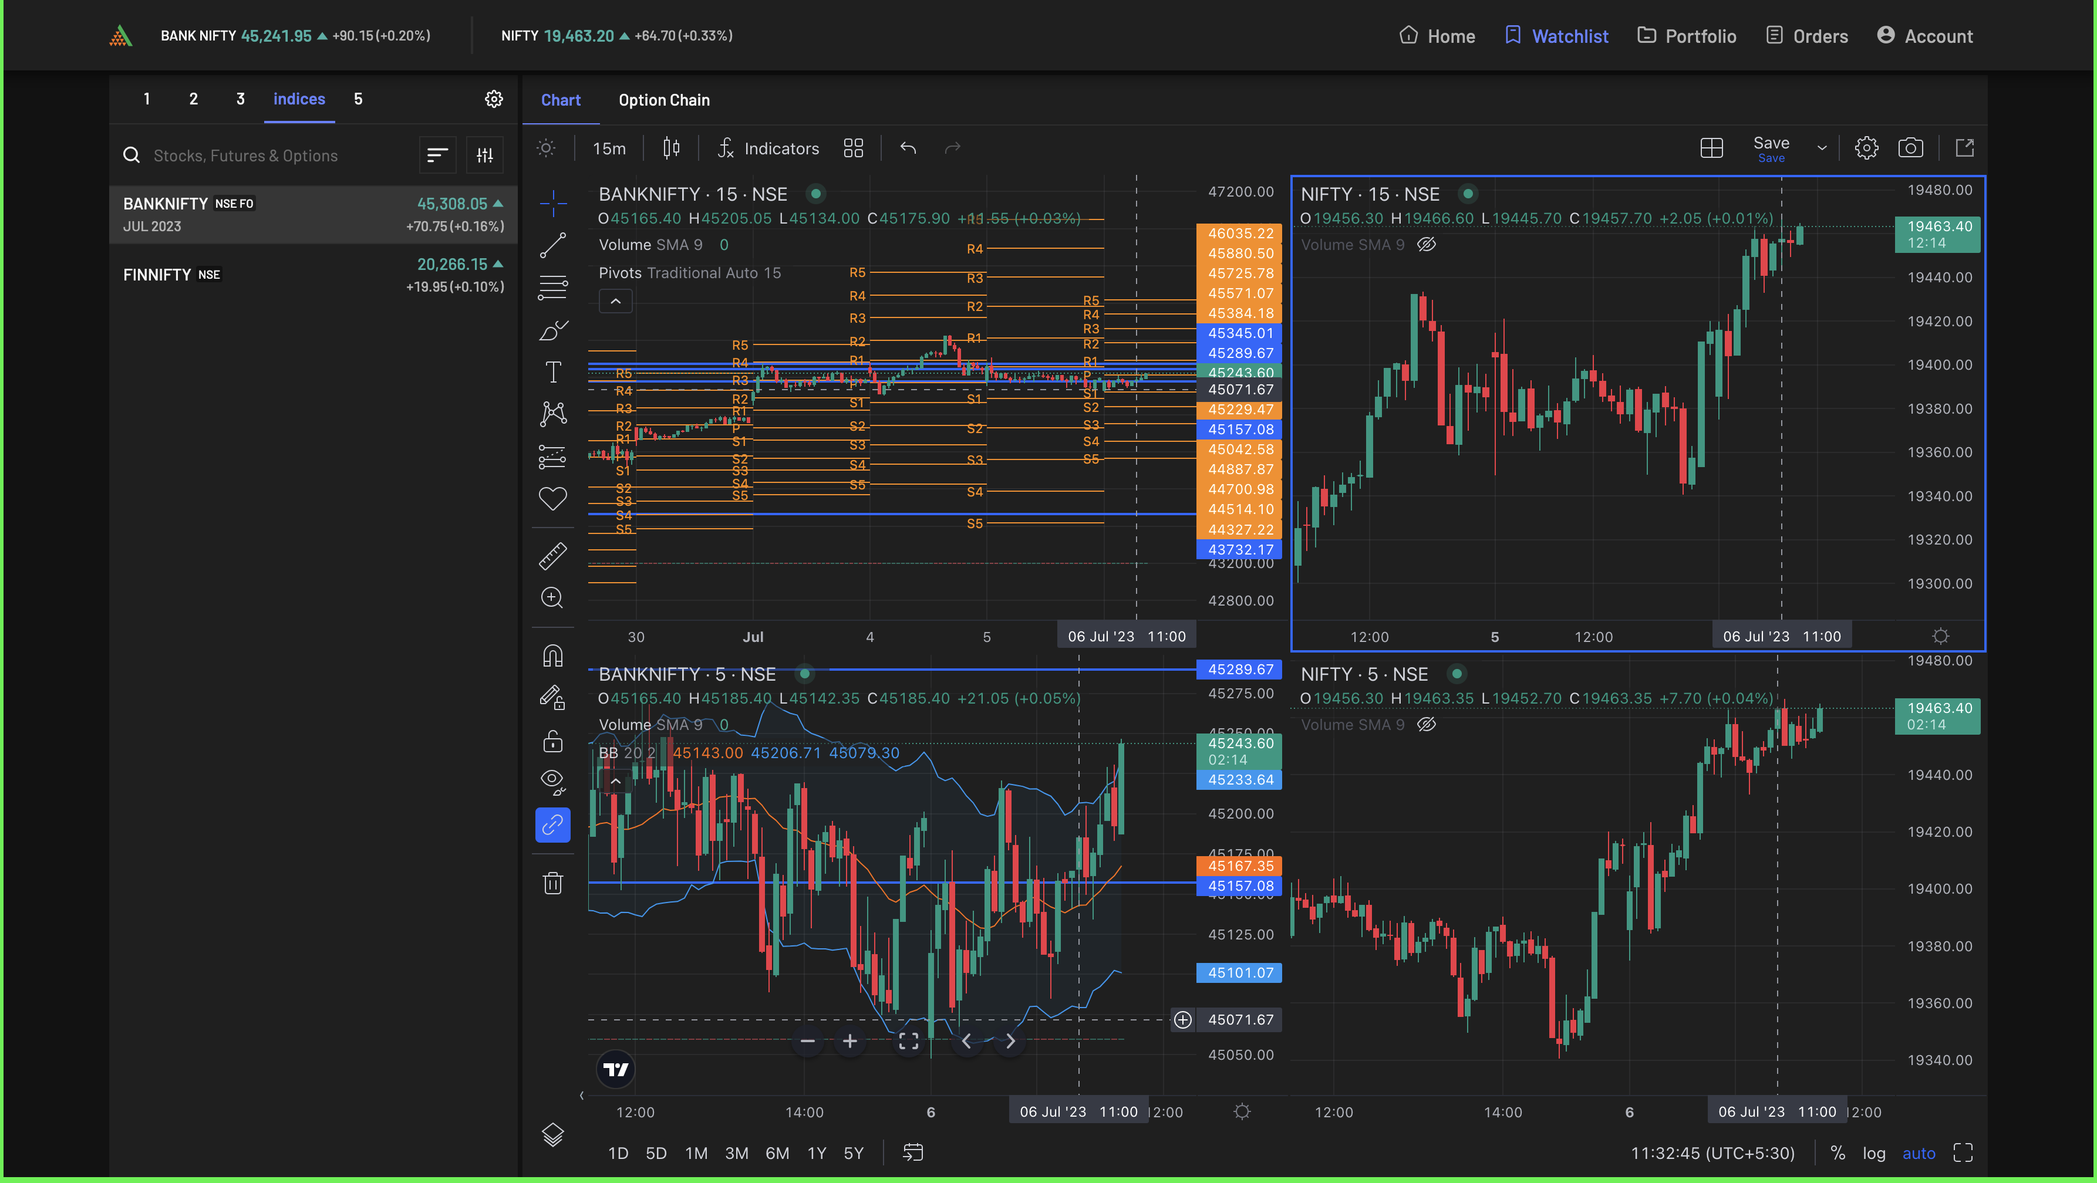
Task: Select the trend line drawing tool
Action: 553,245
